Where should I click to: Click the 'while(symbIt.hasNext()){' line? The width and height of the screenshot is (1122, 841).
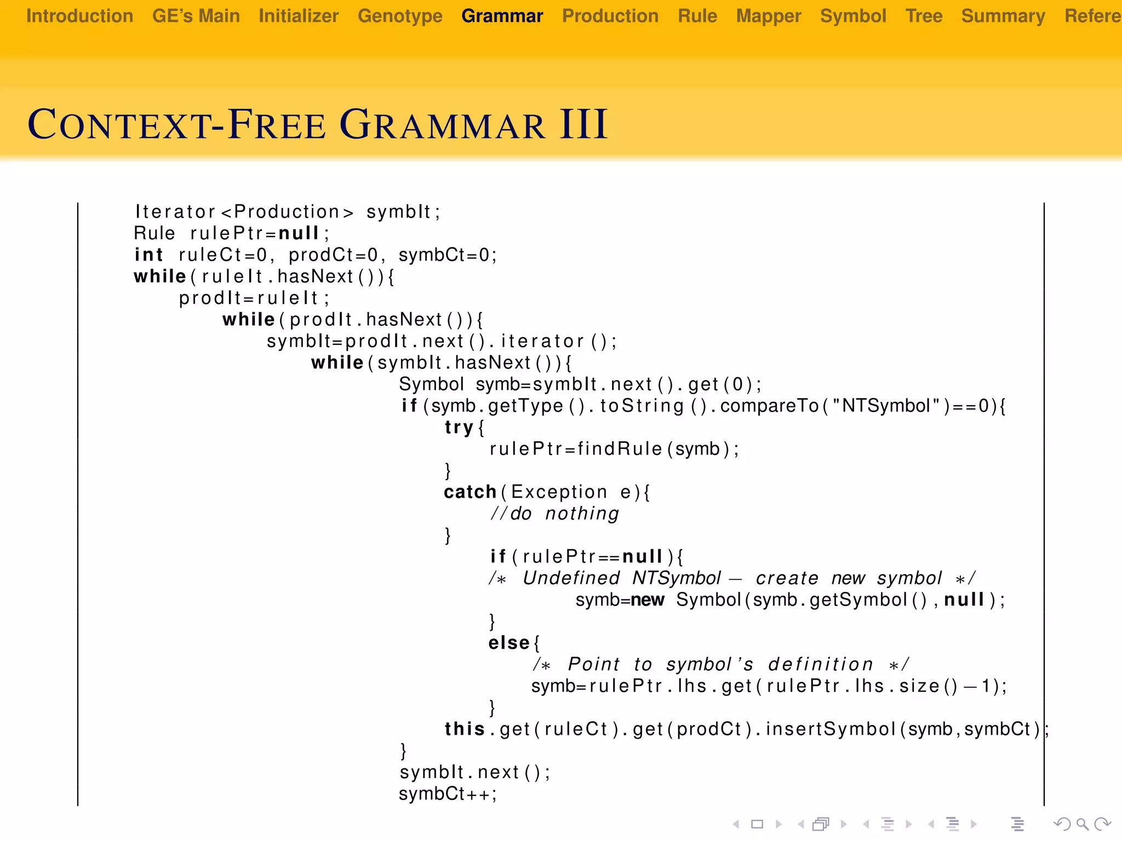click(x=442, y=362)
